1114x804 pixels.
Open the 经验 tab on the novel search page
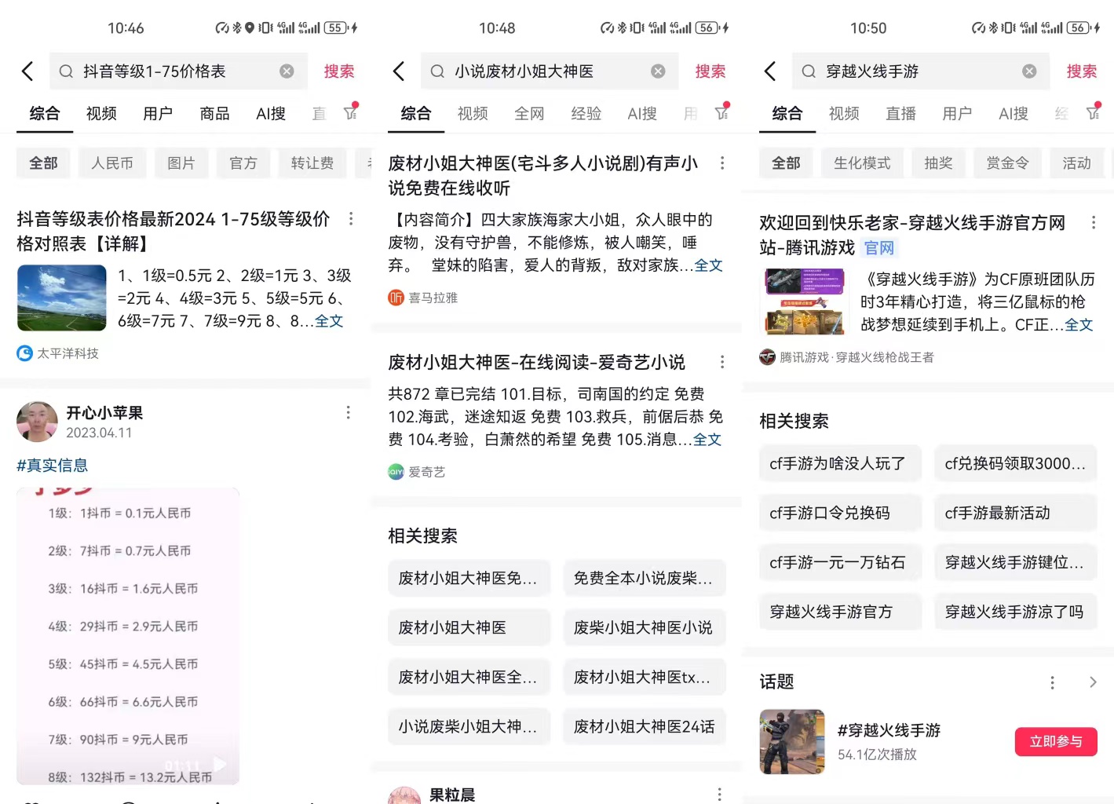coord(585,113)
